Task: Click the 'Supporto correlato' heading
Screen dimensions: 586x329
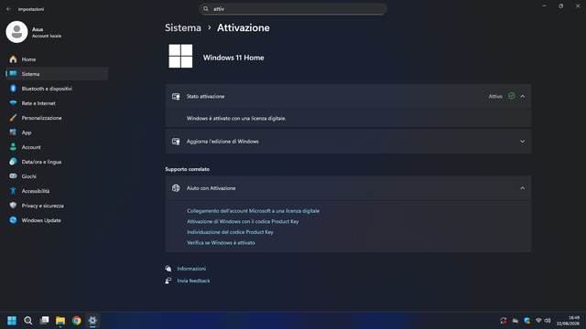Action: point(188,169)
